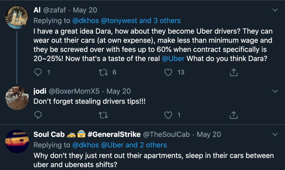The image size is (285, 170).
Task: Share jodi's tweet via share icon
Action: click(234, 115)
